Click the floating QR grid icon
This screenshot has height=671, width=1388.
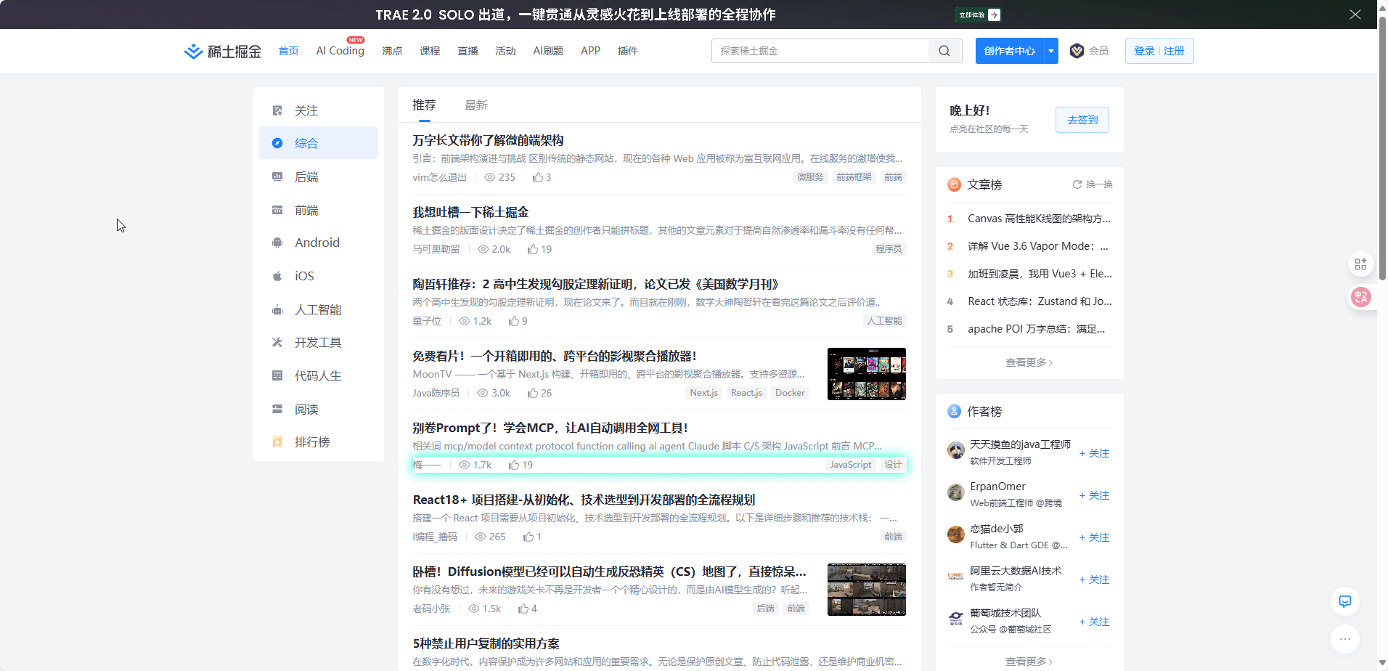click(x=1361, y=264)
